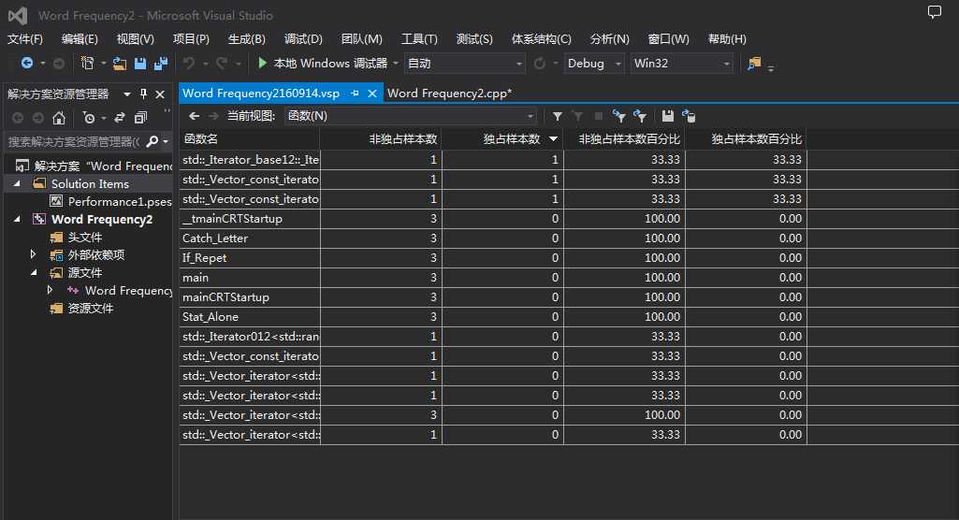The width and height of the screenshot is (959, 520).
Task: Click the collapse all icon in Solution Explorer
Action: point(140,117)
